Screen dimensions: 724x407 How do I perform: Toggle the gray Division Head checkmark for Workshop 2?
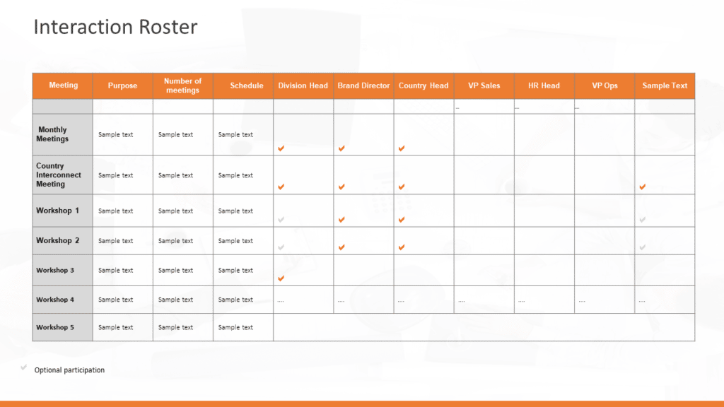point(281,247)
